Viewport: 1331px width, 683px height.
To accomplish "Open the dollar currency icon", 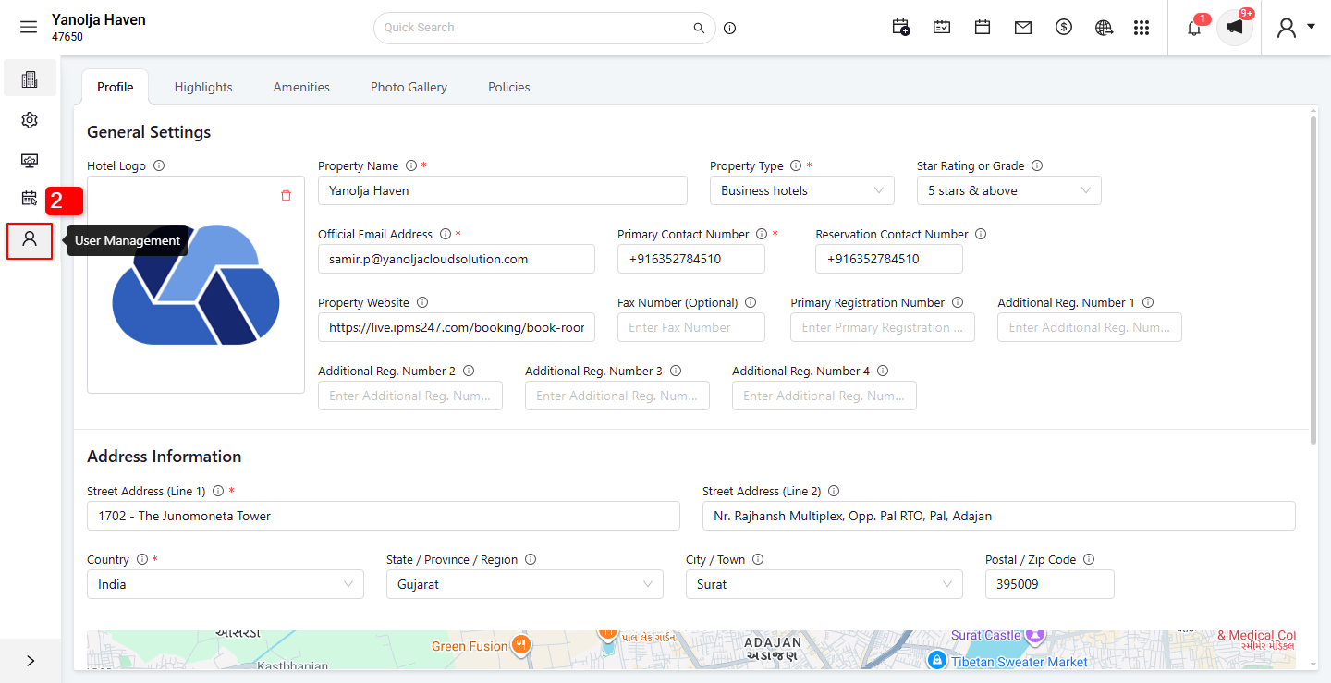I will click(1064, 28).
